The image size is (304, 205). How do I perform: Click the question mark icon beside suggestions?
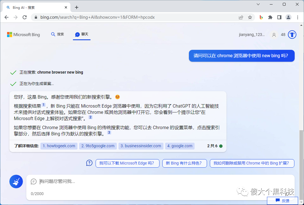(89, 163)
